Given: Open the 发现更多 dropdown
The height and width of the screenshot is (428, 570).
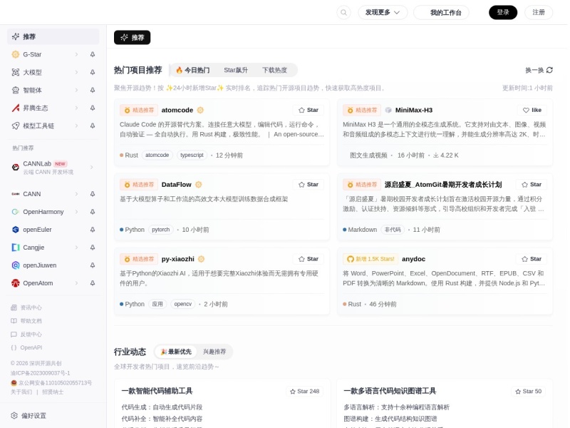Looking at the screenshot, I should (383, 12).
